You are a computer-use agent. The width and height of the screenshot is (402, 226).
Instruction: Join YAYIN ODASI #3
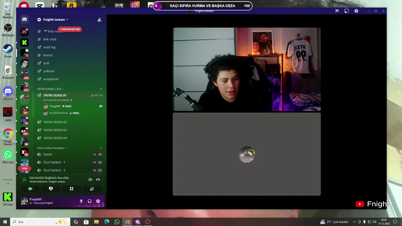point(69,130)
